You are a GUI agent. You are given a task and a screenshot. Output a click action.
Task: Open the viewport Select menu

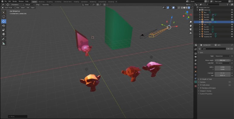[23, 8]
